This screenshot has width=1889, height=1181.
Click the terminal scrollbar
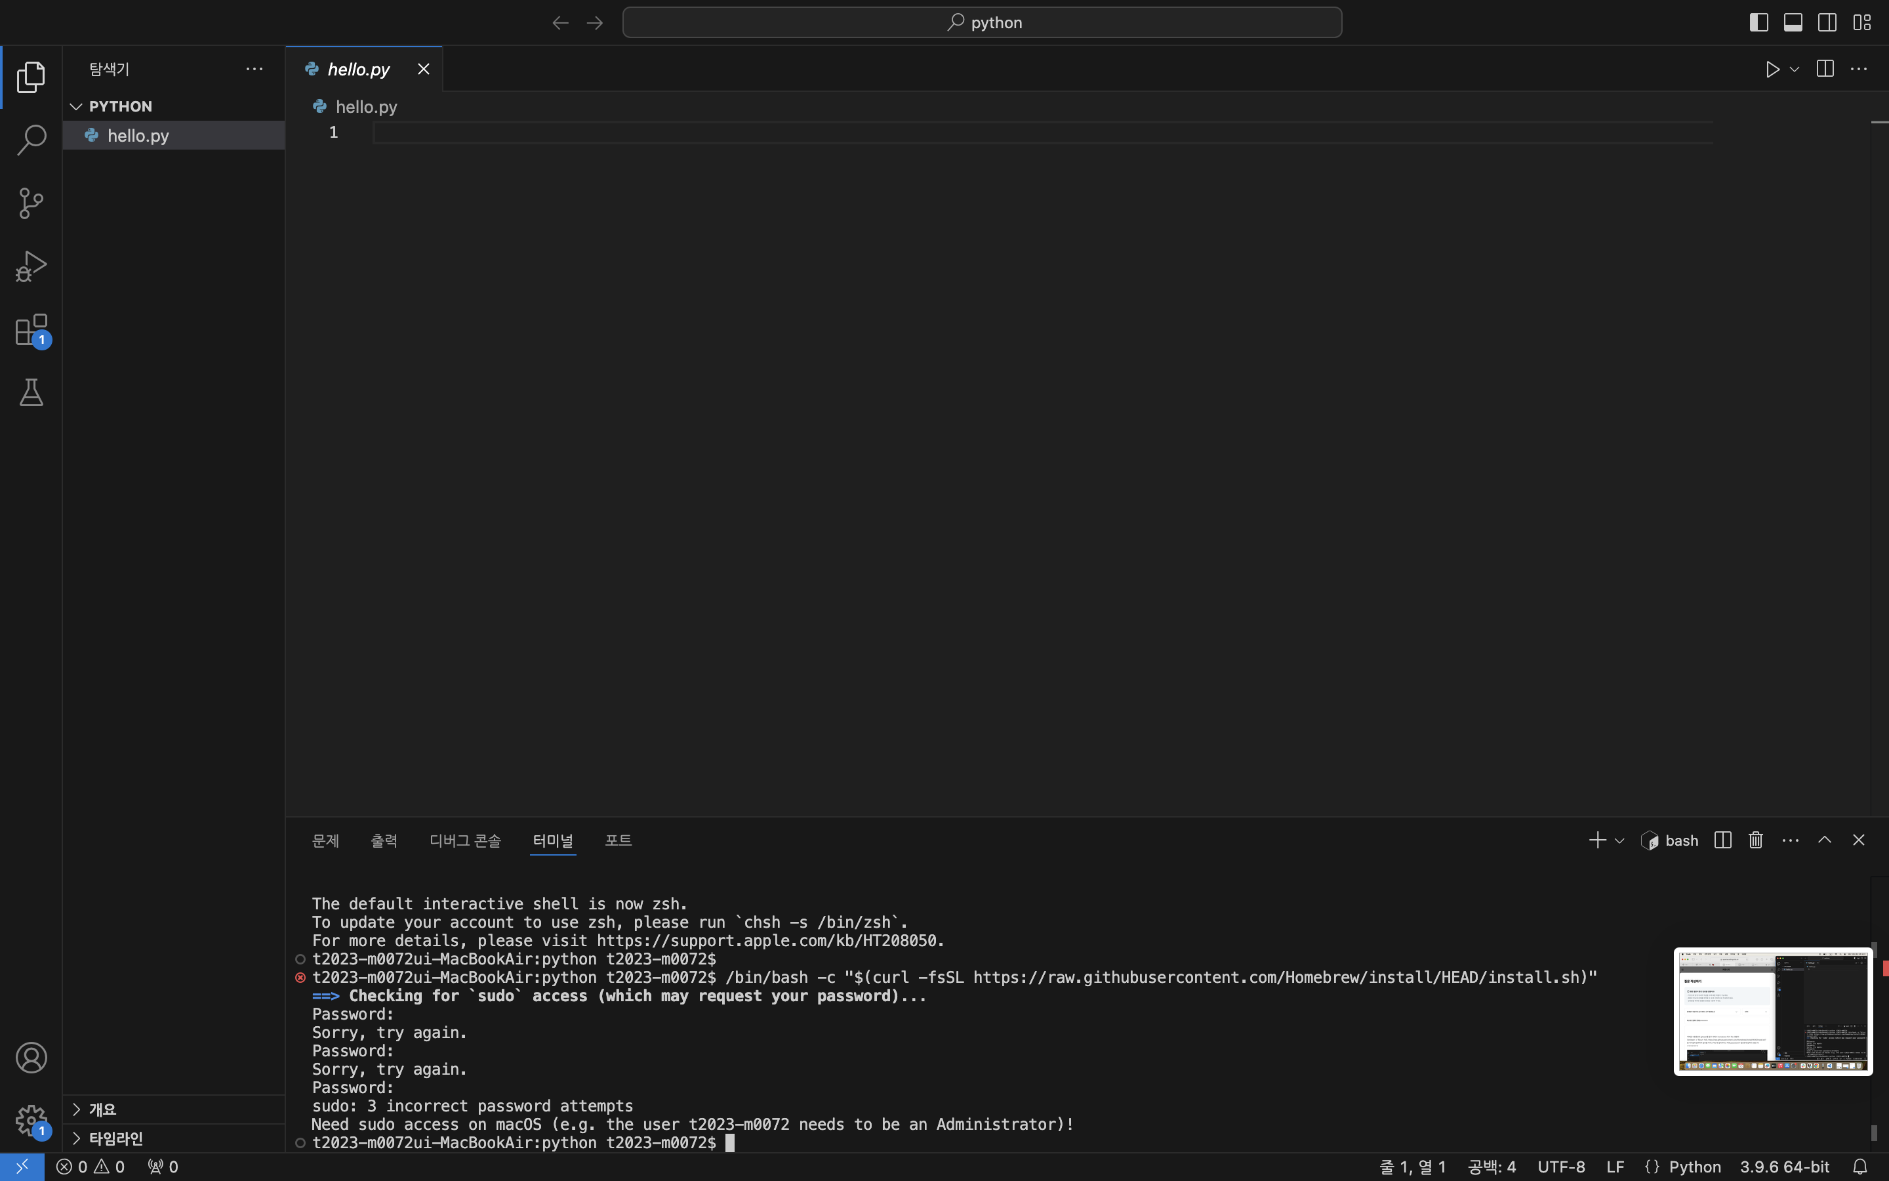[1875, 1132]
